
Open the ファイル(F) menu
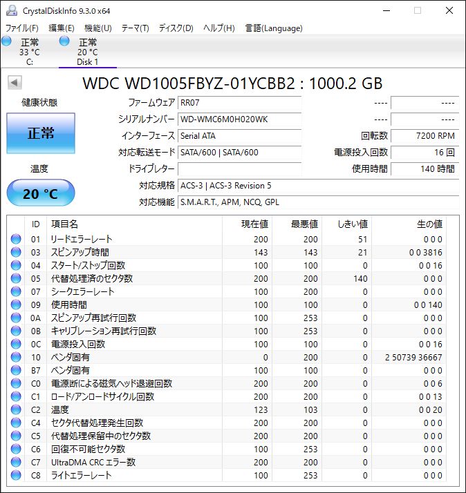click(x=22, y=28)
